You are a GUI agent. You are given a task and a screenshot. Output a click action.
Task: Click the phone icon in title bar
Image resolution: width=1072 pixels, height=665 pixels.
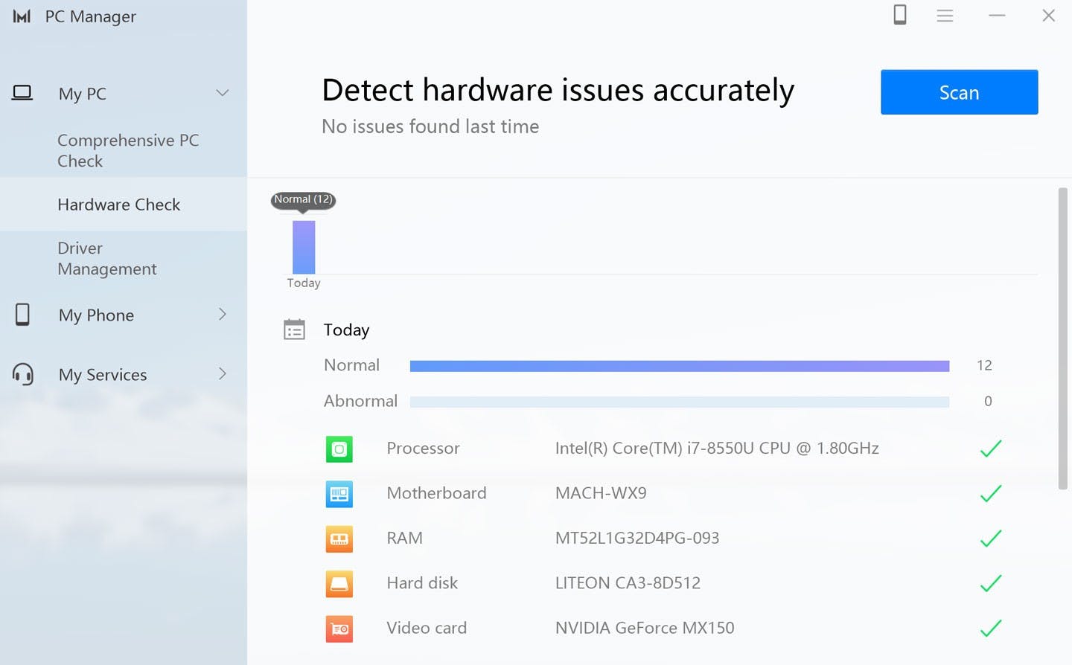point(900,15)
